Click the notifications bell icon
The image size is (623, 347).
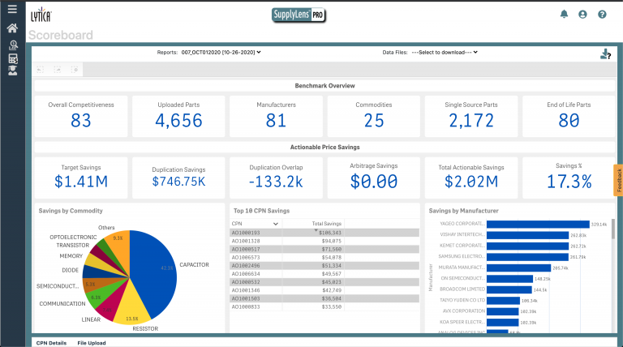[x=564, y=15]
